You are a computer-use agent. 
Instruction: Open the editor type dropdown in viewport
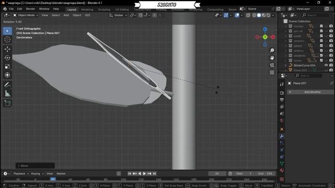tap(7, 15)
